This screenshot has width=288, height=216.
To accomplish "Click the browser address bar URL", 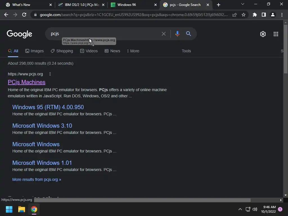I will [134, 15].
